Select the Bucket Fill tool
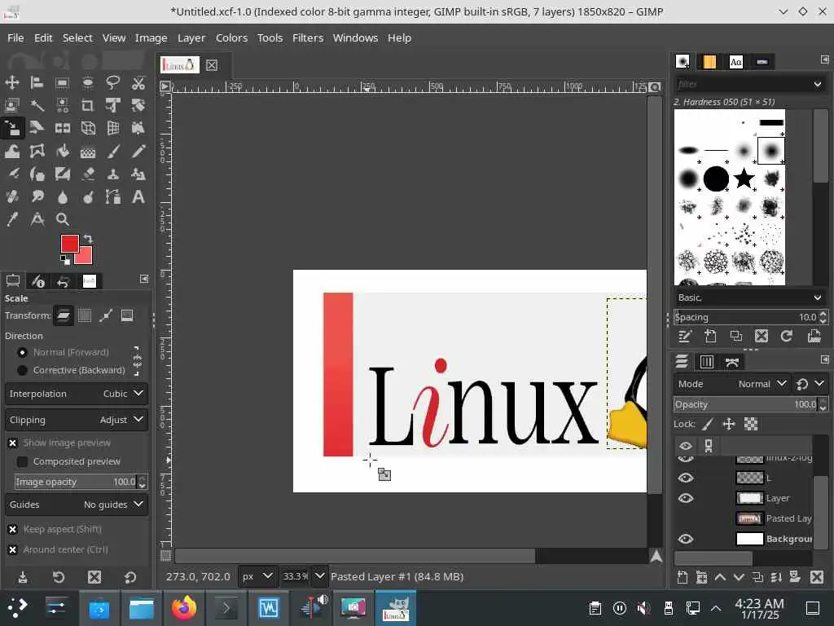Viewport: 834px width, 626px height. [62, 152]
